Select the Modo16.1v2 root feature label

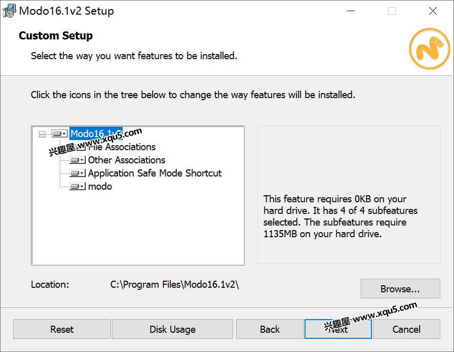click(x=96, y=134)
